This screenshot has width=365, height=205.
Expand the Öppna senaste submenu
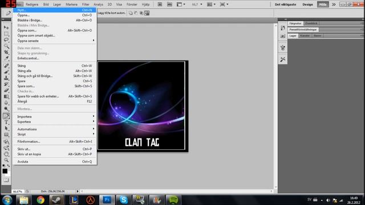coord(55,40)
